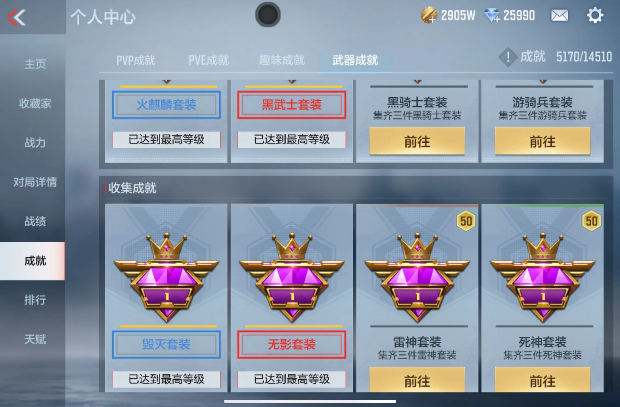The width and height of the screenshot is (620, 407).
Task: Select the 武器成就 tab
Action: pyautogui.click(x=355, y=60)
